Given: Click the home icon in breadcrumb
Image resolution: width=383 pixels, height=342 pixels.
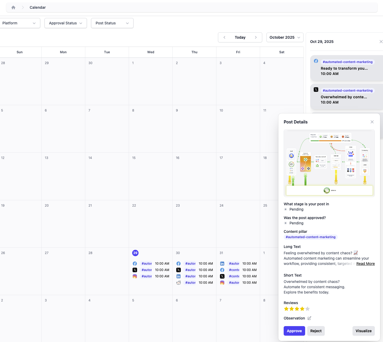Looking at the screenshot, I should tap(13, 7).
